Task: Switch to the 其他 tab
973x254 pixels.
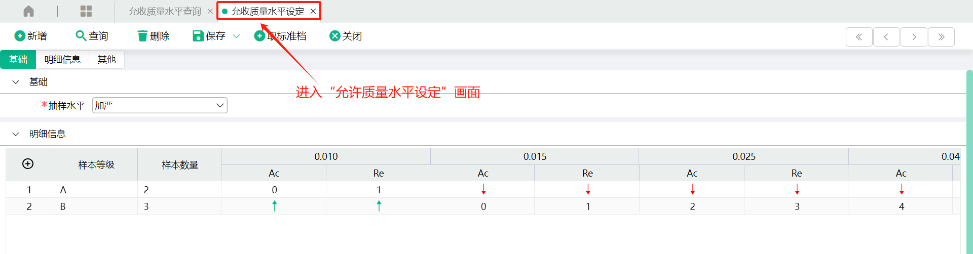Action: 106,60
